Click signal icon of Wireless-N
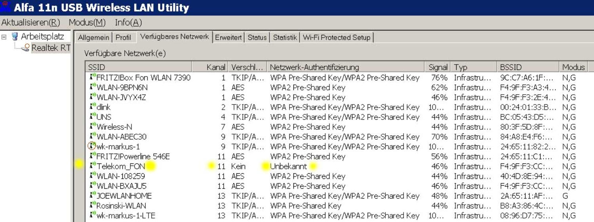This screenshot has width=594, height=222. [93, 127]
